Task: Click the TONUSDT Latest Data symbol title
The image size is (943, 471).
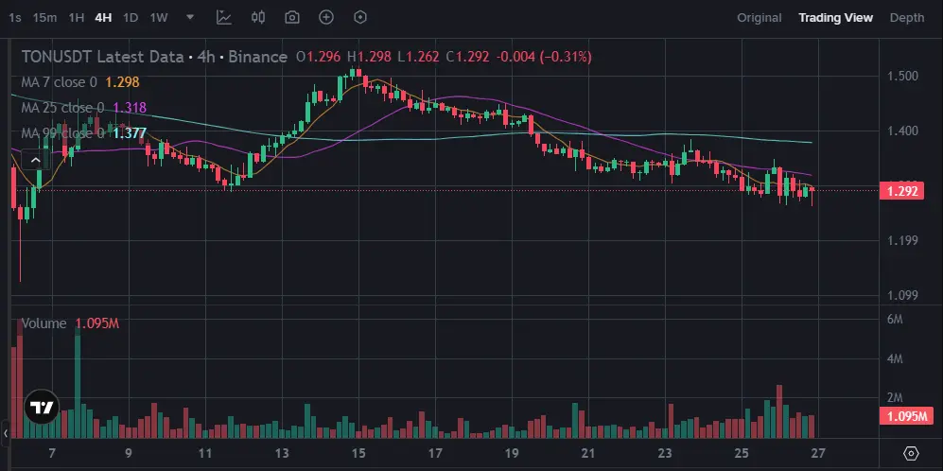Action: (102, 57)
